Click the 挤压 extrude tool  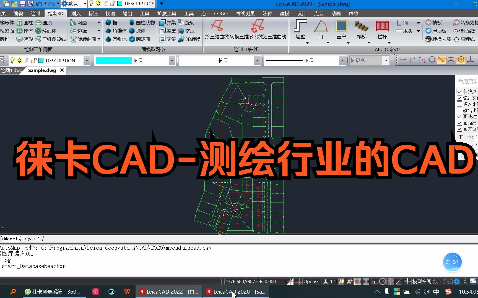pos(186,31)
